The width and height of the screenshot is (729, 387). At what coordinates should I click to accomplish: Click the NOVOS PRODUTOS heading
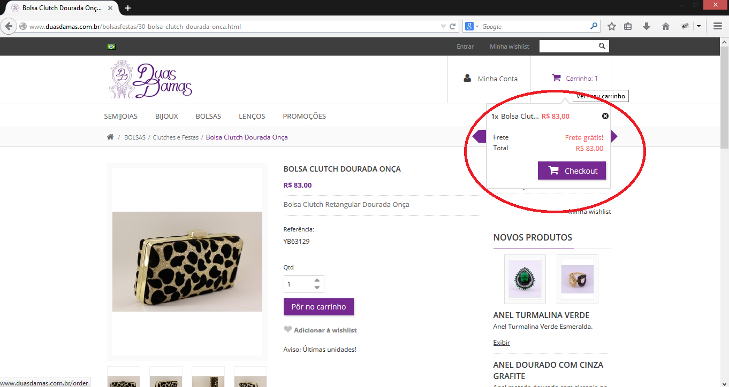pos(533,237)
